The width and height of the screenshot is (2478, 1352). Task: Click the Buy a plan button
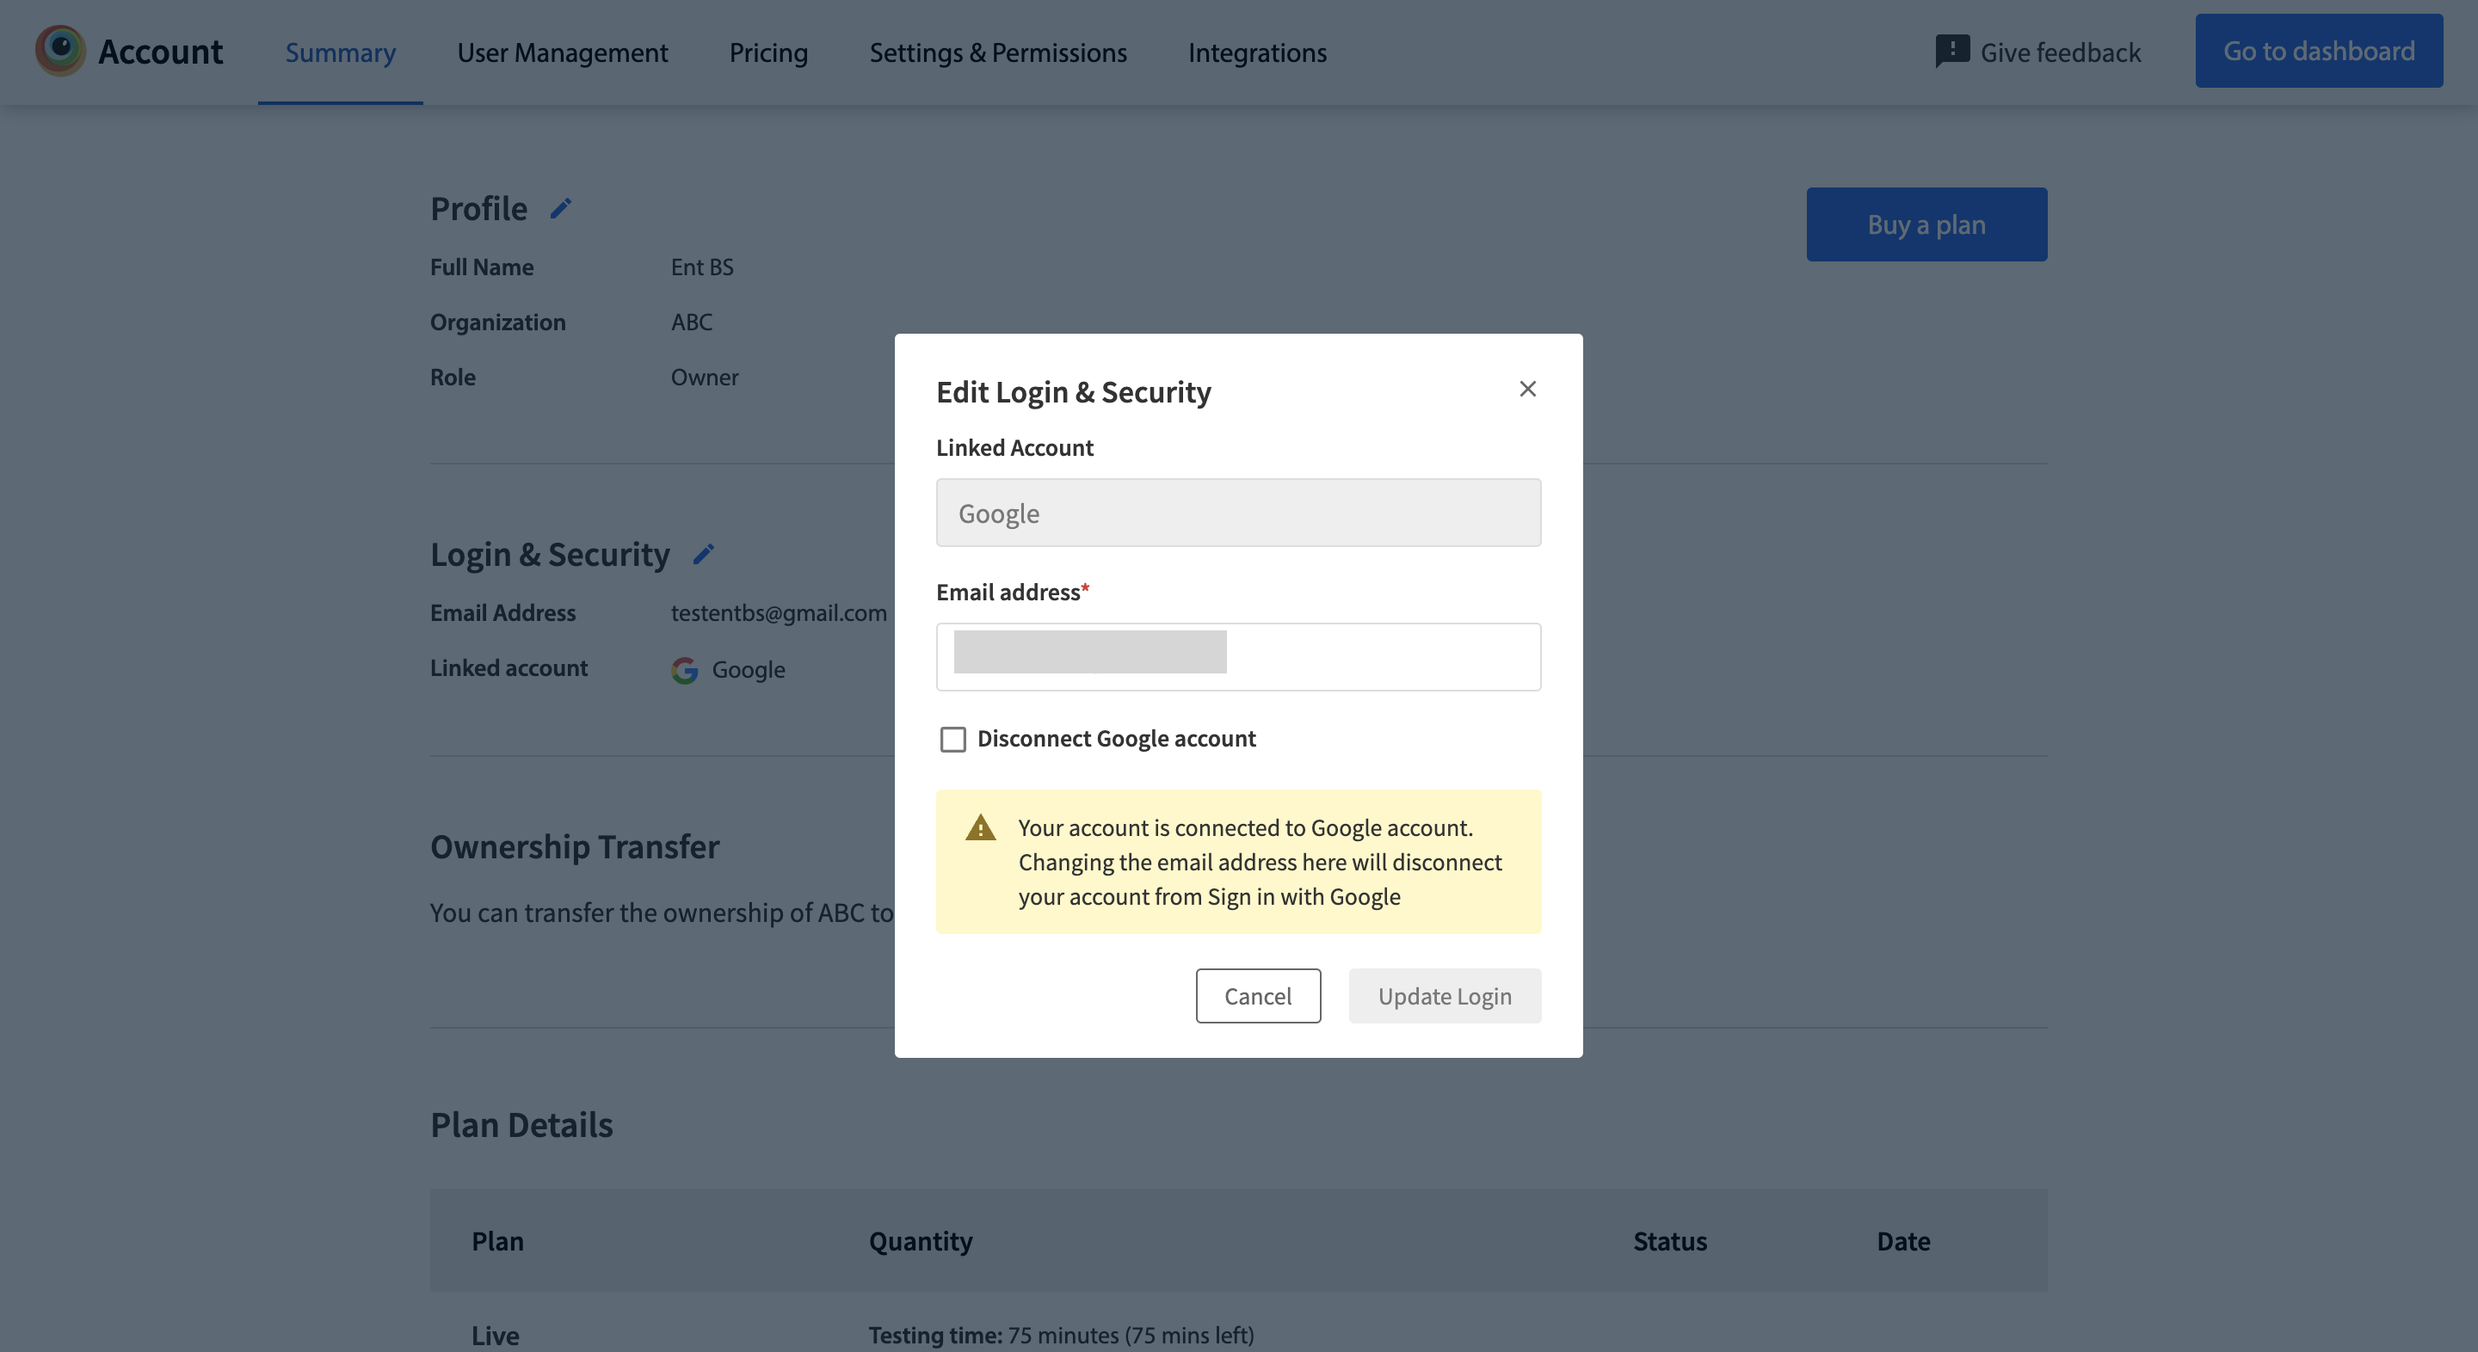point(1926,224)
